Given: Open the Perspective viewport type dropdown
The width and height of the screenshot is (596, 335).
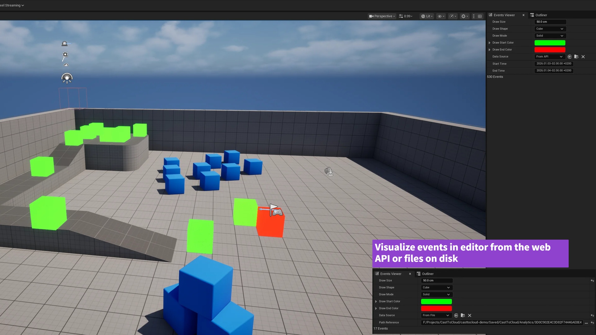Looking at the screenshot, I should [382, 16].
